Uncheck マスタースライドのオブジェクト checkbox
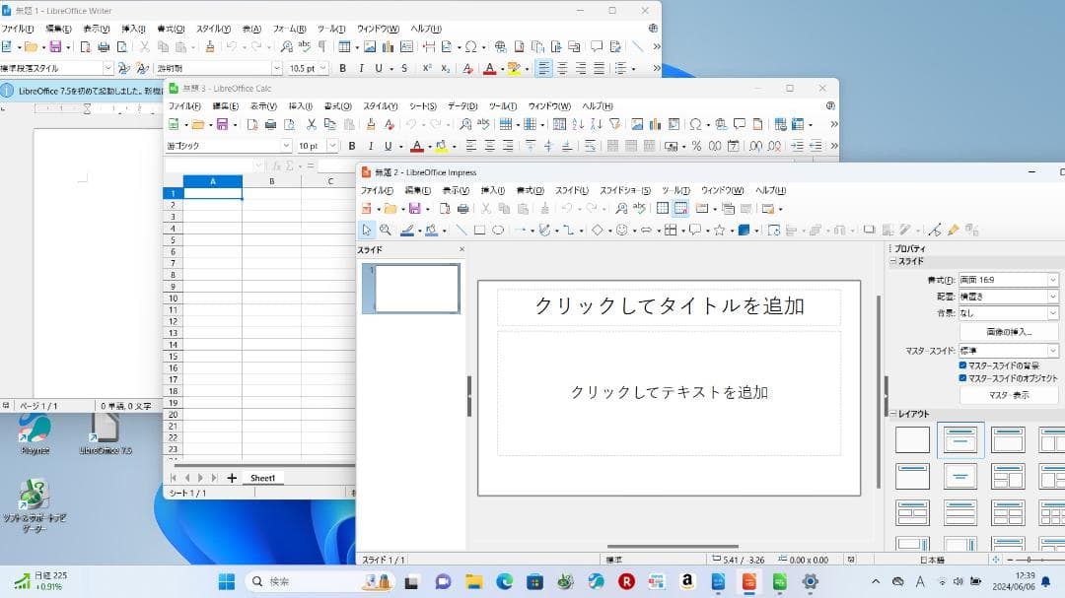 tap(962, 377)
